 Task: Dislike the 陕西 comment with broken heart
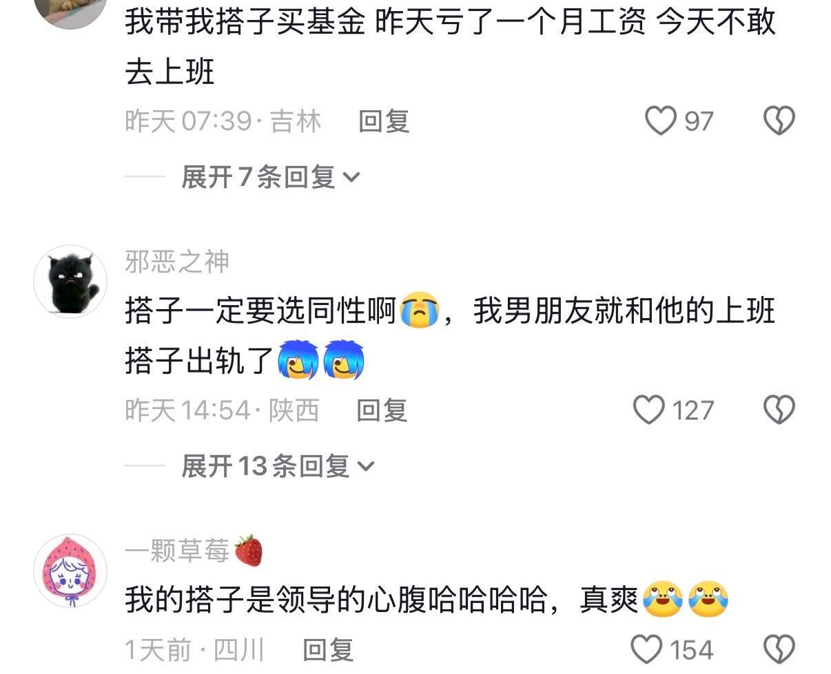coord(779,410)
